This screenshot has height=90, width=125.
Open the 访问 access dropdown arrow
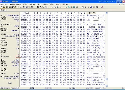pos(94,13)
